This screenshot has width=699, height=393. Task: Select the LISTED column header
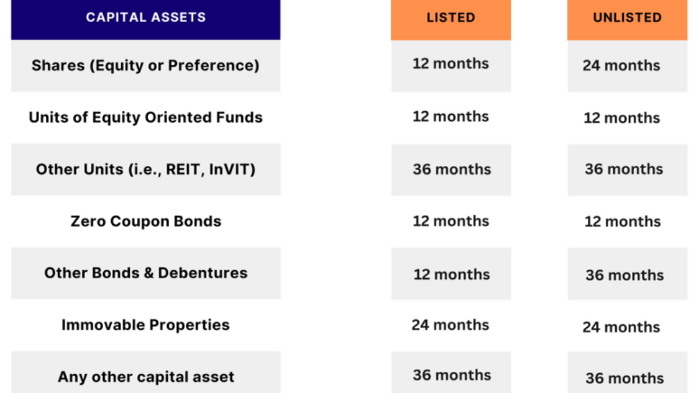click(x=450, y=17)
